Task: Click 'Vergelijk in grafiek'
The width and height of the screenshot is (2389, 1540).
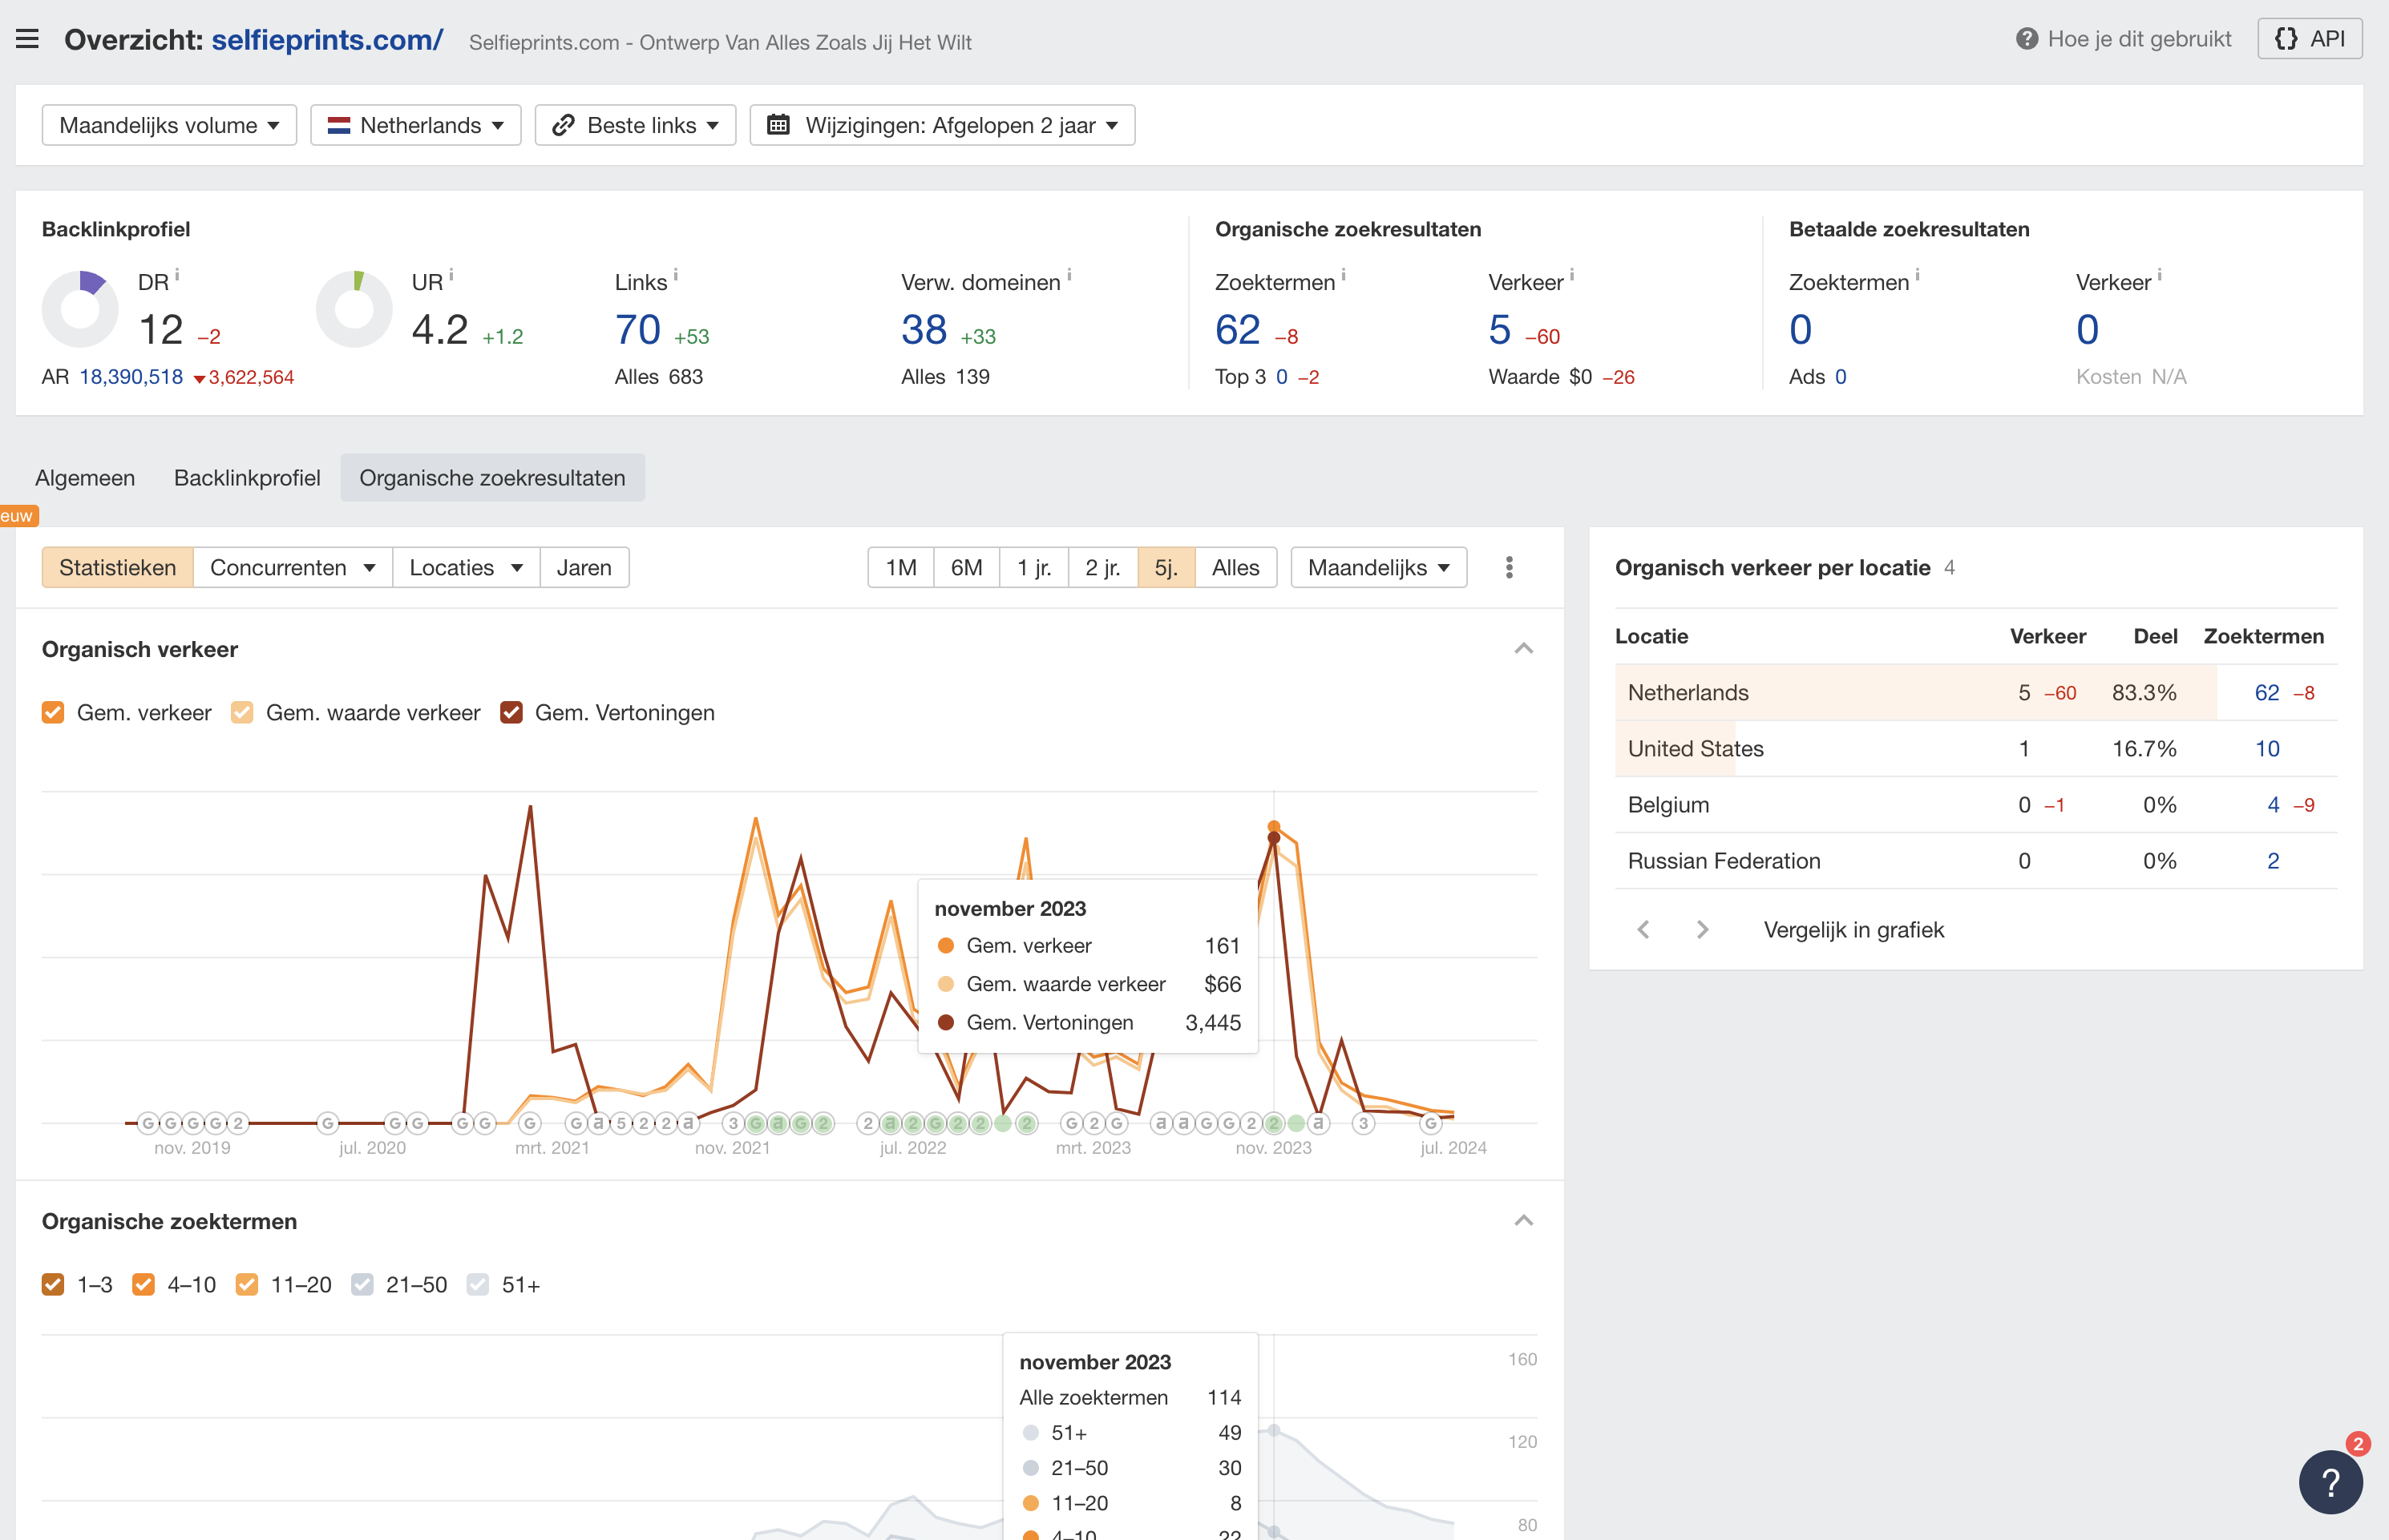Action: [x=1853, y=930]
